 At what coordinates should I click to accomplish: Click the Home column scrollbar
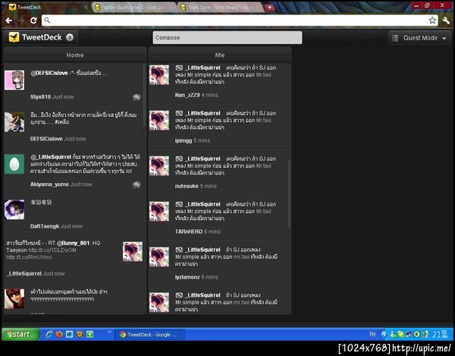point(145,95)
